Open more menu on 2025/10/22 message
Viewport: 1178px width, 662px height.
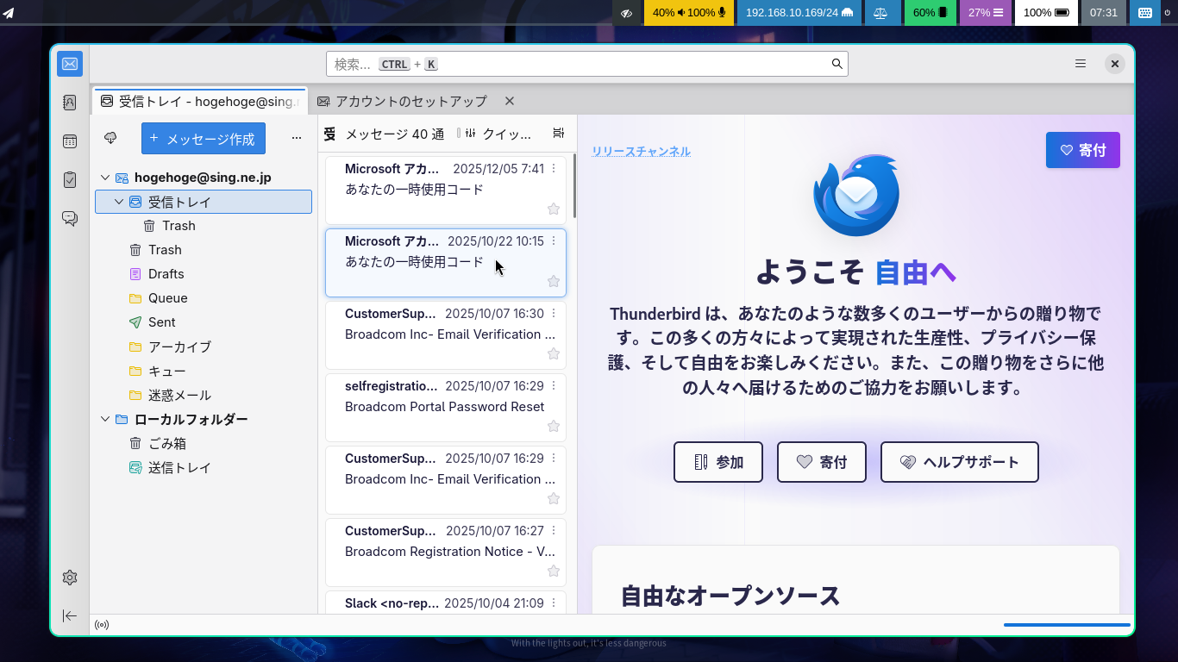(554, 241)
